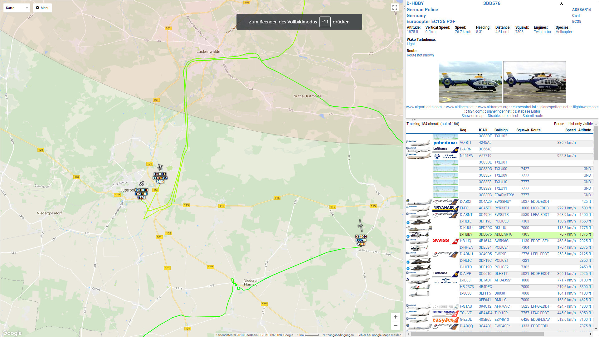This screenshot has height=337, width=599.
Task: Click Submit route link
Action: [533, 116]
